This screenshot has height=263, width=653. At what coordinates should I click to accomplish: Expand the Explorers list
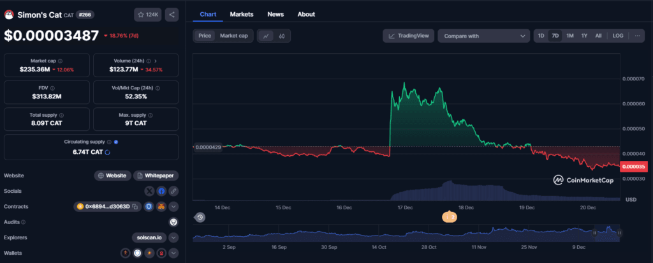(x=173, y=237)
